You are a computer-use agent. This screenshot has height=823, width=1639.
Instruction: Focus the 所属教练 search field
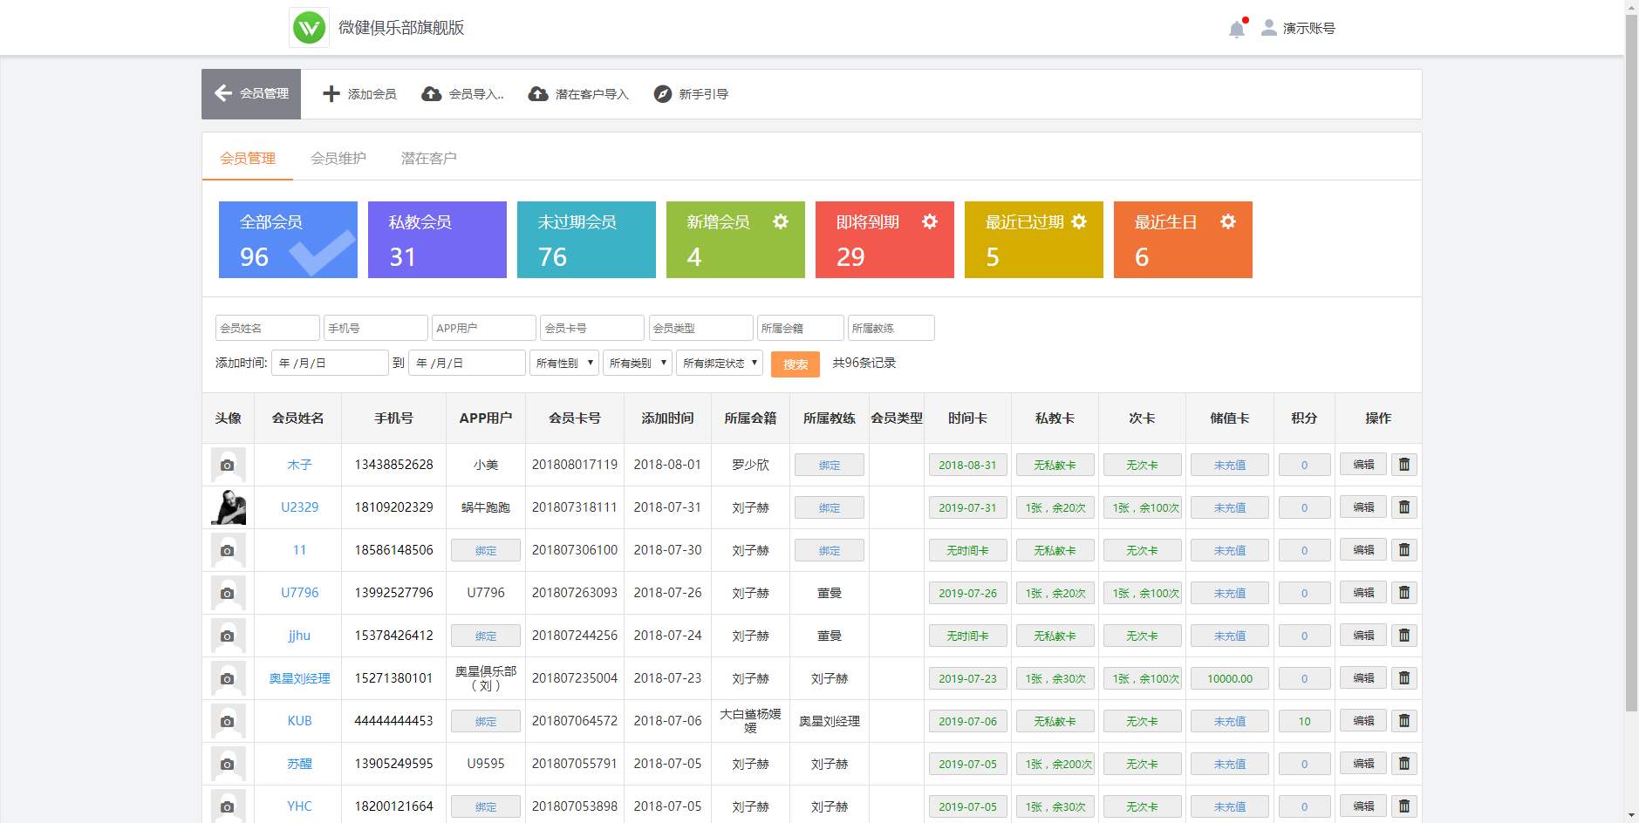(x=891, y=328)
